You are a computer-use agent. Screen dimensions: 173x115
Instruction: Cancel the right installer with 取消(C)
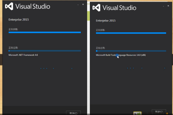click(159, 112)
